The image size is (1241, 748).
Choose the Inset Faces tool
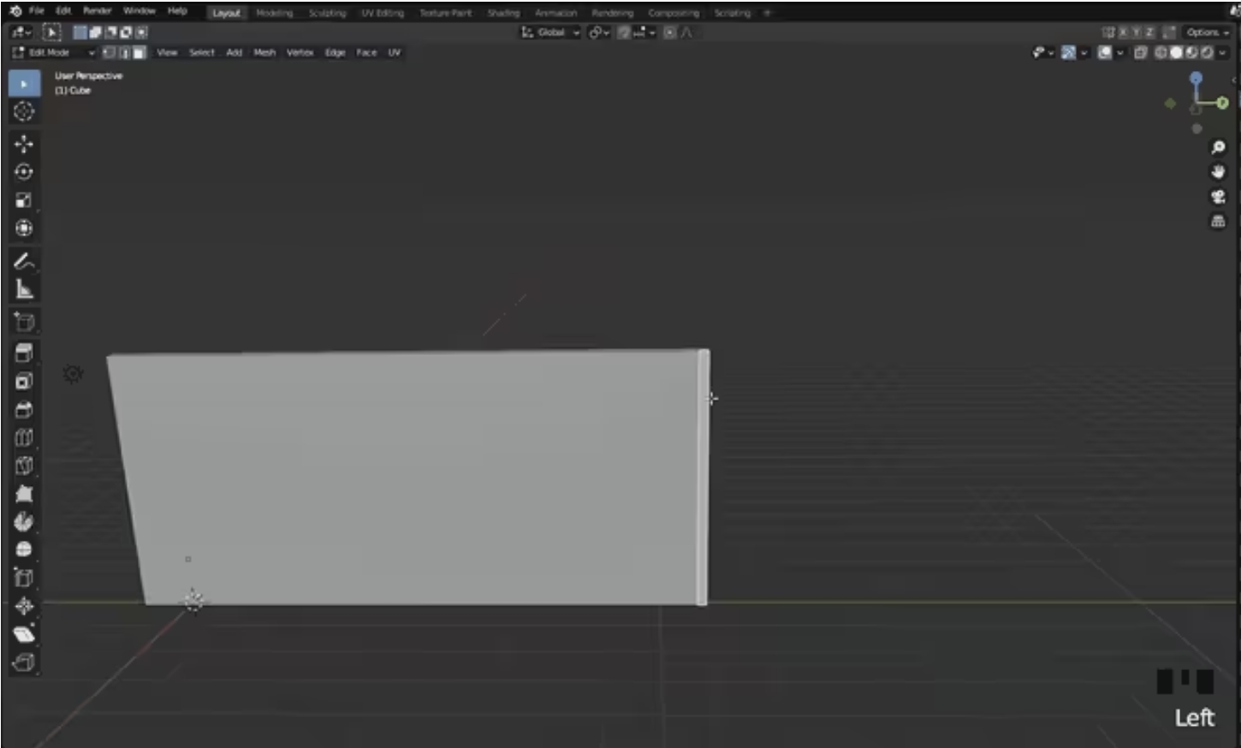click(x=24, y=381)
